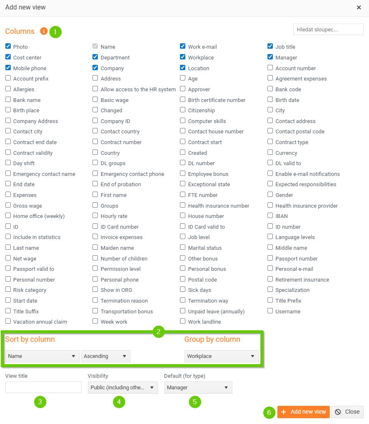Screen dimensions: 369x424
Task: Click the green number 5 marker
Action: click(195, 402)
